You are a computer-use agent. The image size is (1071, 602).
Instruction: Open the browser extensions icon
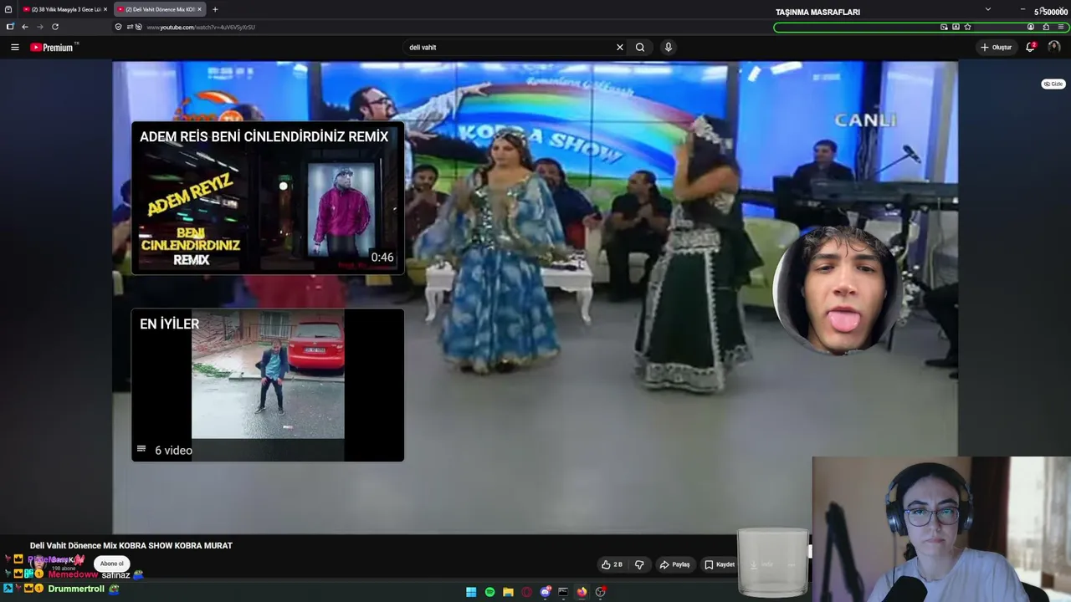pyautogui.click(x=1046, y=27)
